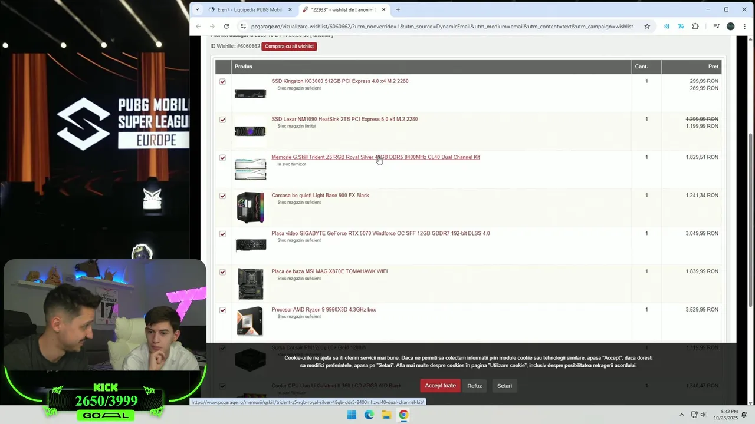Open the network status tray icon
The height and width of the screenshot is (424, 755).
click(694, 415)
